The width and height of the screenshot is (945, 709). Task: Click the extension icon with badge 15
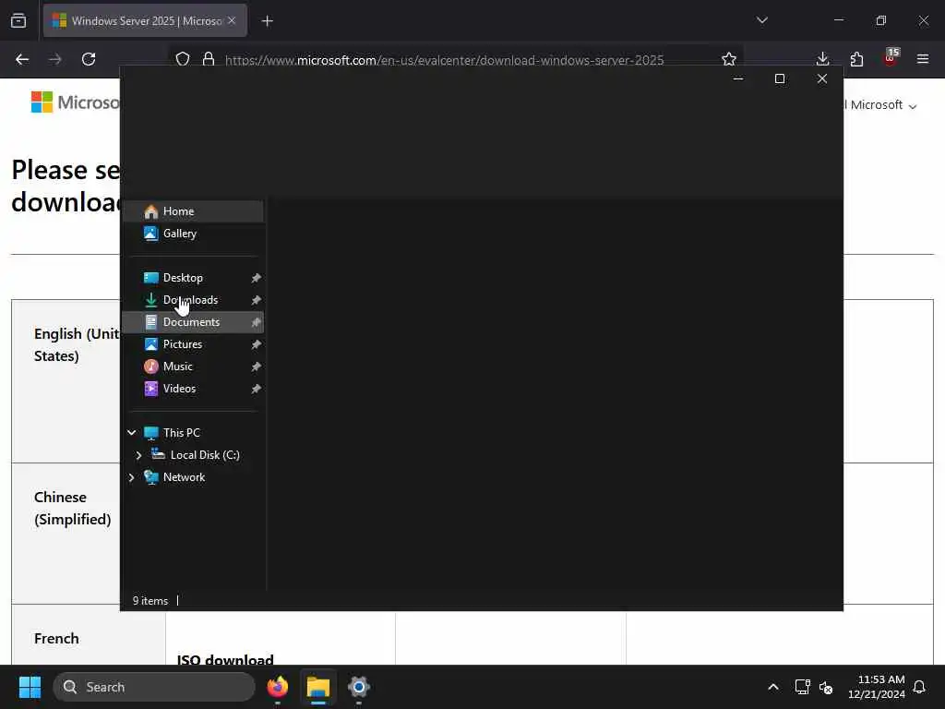point(891,58)
